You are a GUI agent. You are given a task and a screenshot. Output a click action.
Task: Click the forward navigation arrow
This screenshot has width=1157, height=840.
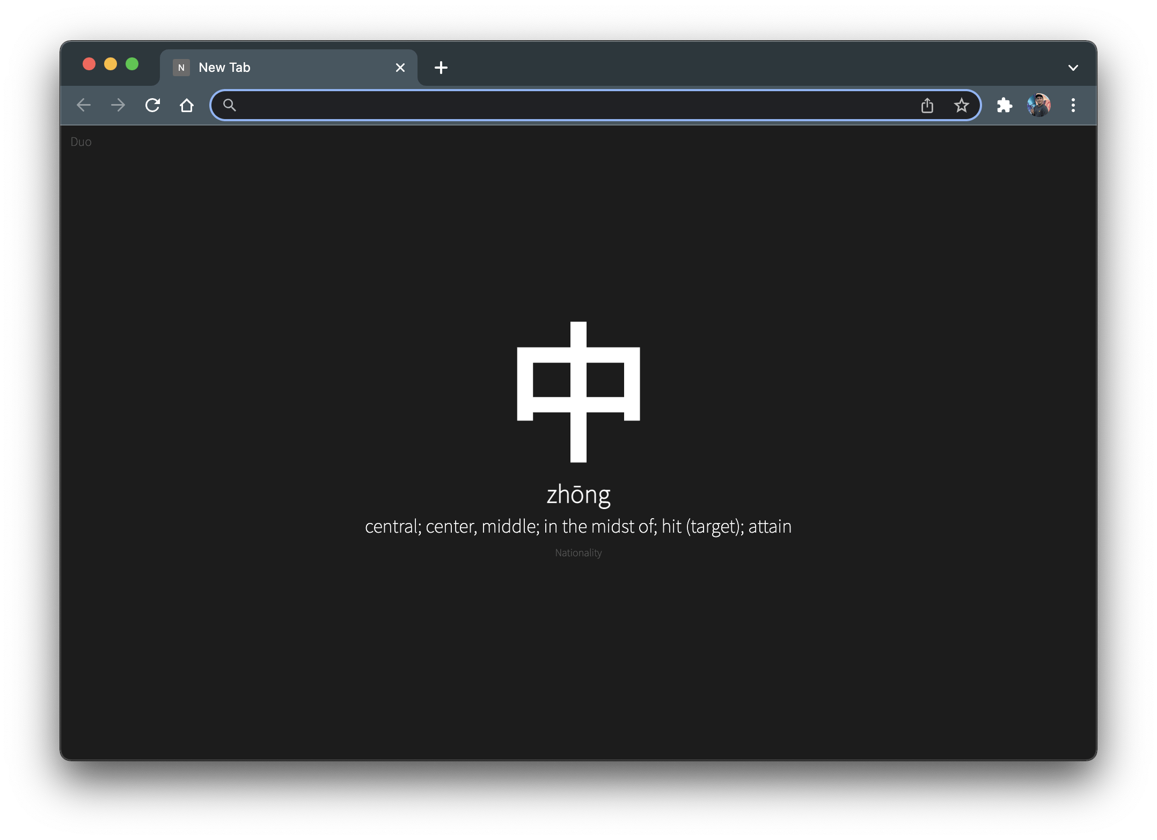[x=118, y=105]
